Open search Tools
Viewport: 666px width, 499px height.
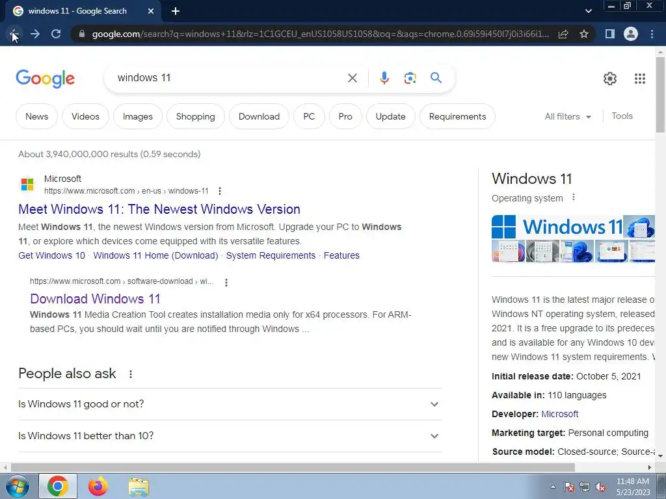(622, 116)
